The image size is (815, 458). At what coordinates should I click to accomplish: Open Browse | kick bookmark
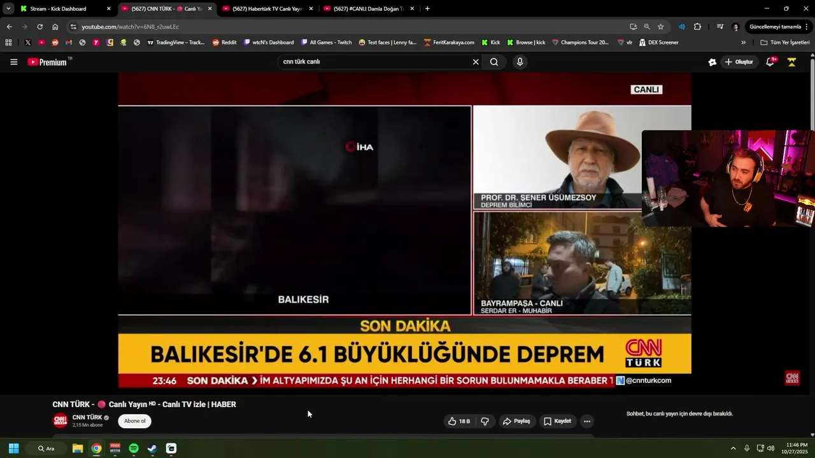[526, 43]
